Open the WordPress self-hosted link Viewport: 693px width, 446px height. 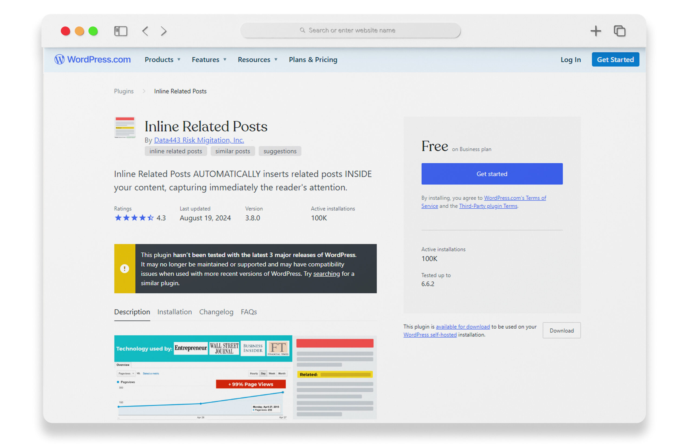pos(430,335)
